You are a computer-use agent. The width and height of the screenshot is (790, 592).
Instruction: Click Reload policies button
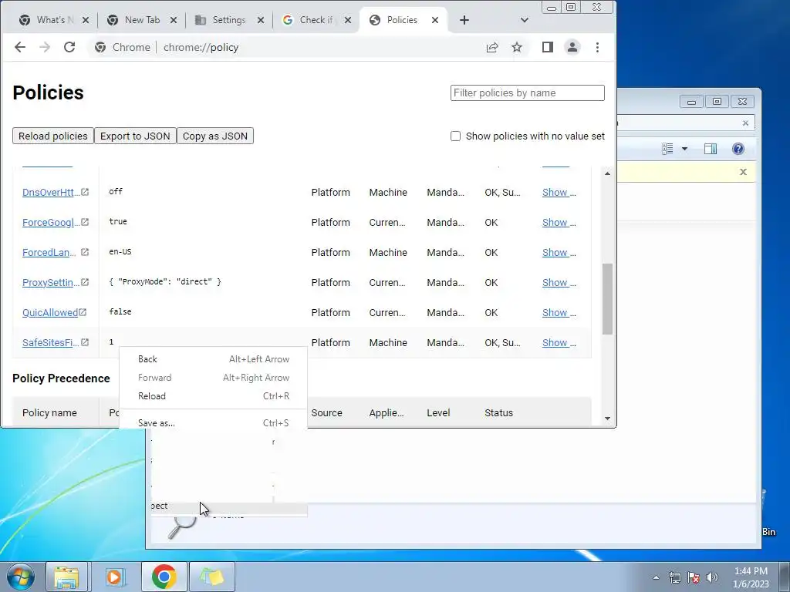(53, 136)
